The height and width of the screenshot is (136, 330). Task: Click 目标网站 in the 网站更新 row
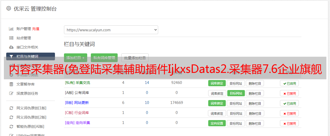tap(236, 103)
